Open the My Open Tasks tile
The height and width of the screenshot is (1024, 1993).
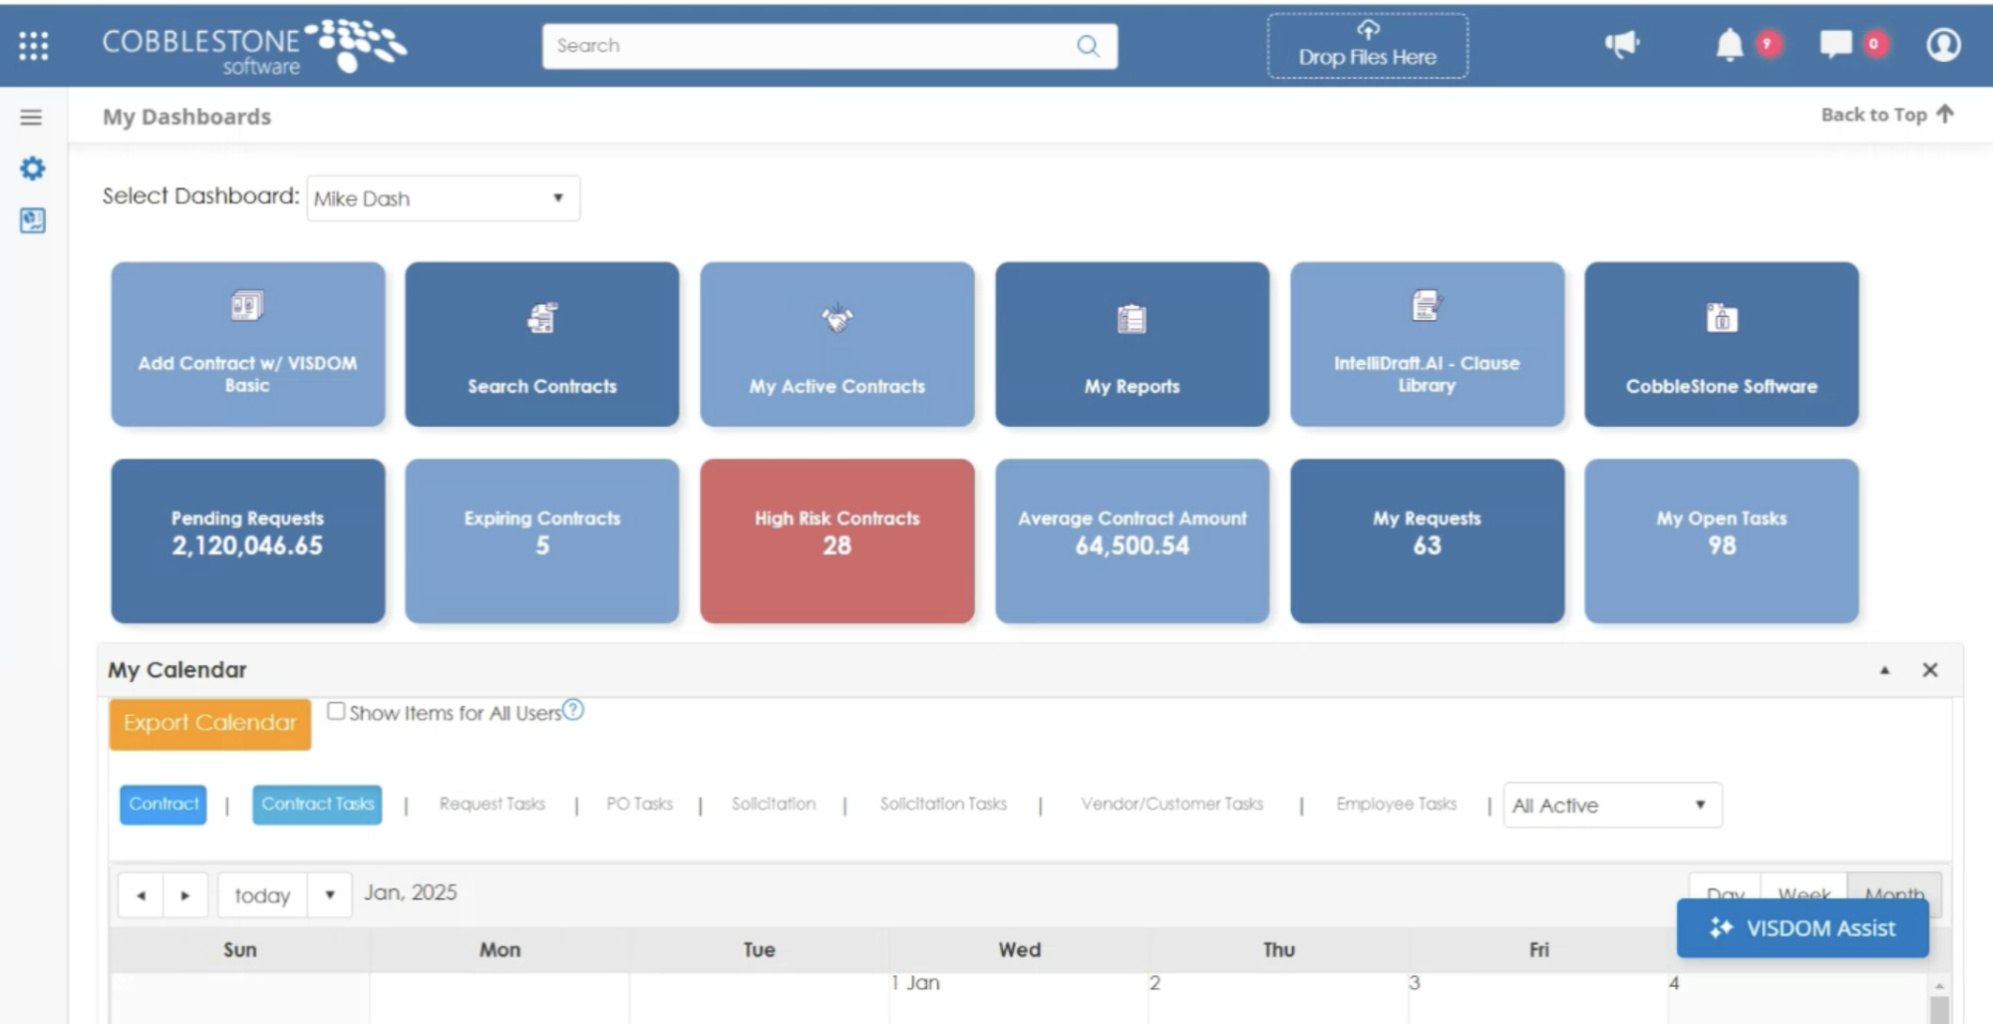click(x=1722, y=540)
